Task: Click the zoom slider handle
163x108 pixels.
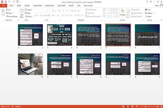Action: [146, 106]
